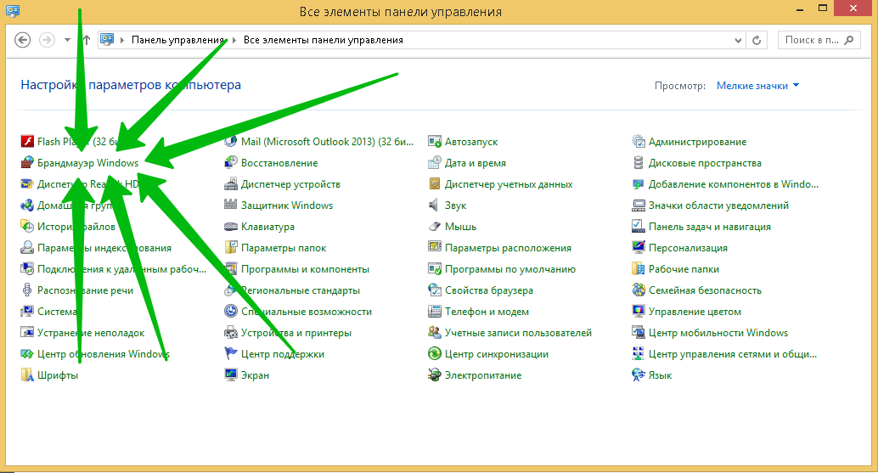Screen dimensions: 878x473
Task: Open Центр мобильности Windows link
Action: 718,333
